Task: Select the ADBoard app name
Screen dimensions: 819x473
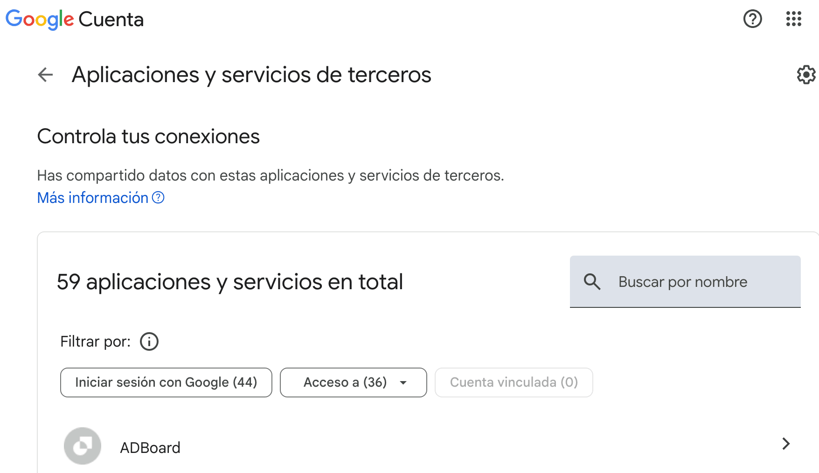Action: point(150,448)
